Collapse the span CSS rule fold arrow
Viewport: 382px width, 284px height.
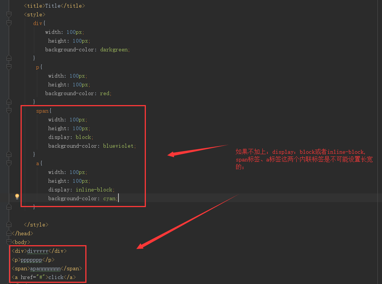point(8,110)
